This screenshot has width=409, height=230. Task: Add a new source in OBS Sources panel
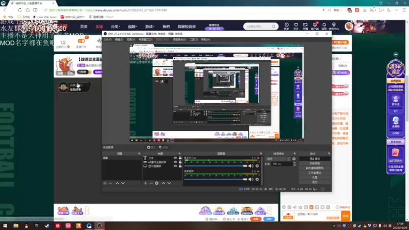(146, 183)
